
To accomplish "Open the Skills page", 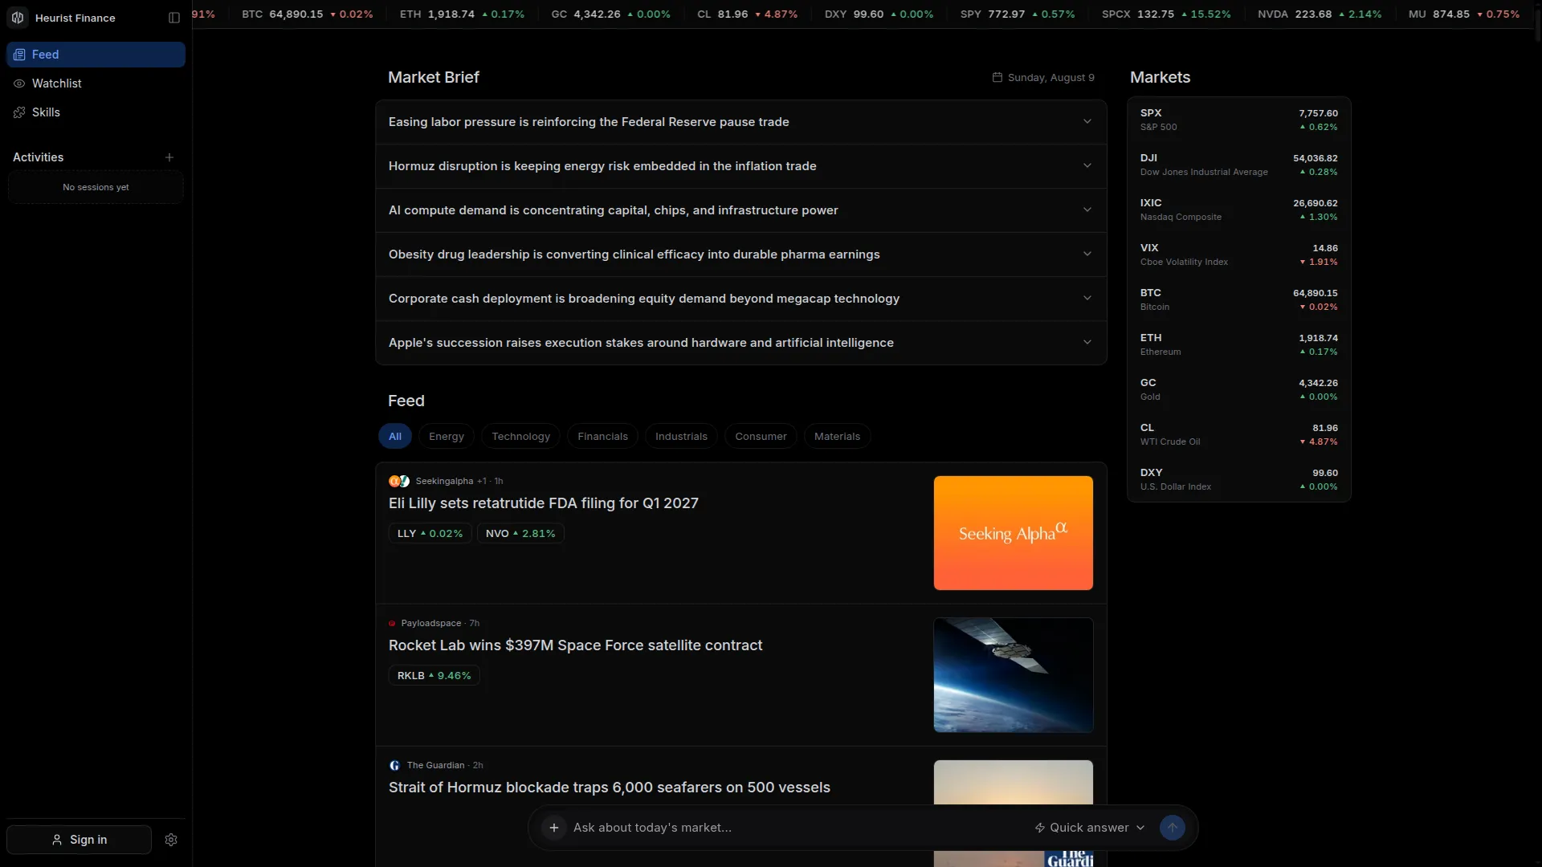I will pyautogui.click(x=96, y=112).
